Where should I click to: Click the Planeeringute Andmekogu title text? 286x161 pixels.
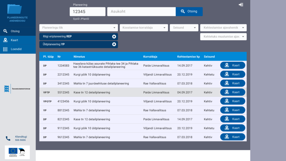pyautogui.click(x=17, y=19)
